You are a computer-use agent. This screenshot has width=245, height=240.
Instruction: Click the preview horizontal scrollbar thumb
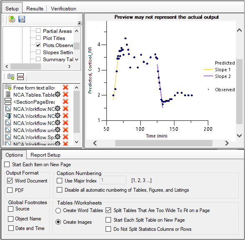164,143
